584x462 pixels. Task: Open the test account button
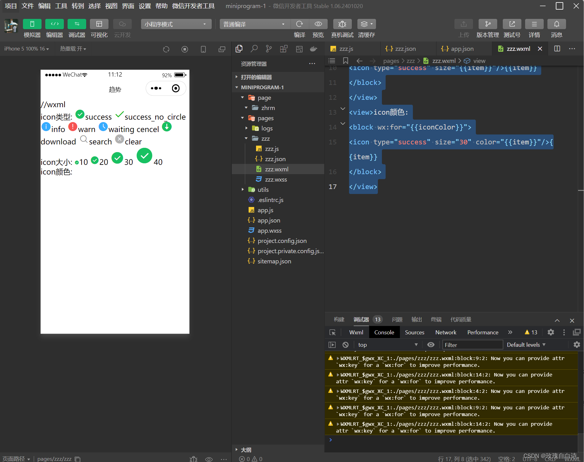tap(512, 24)
